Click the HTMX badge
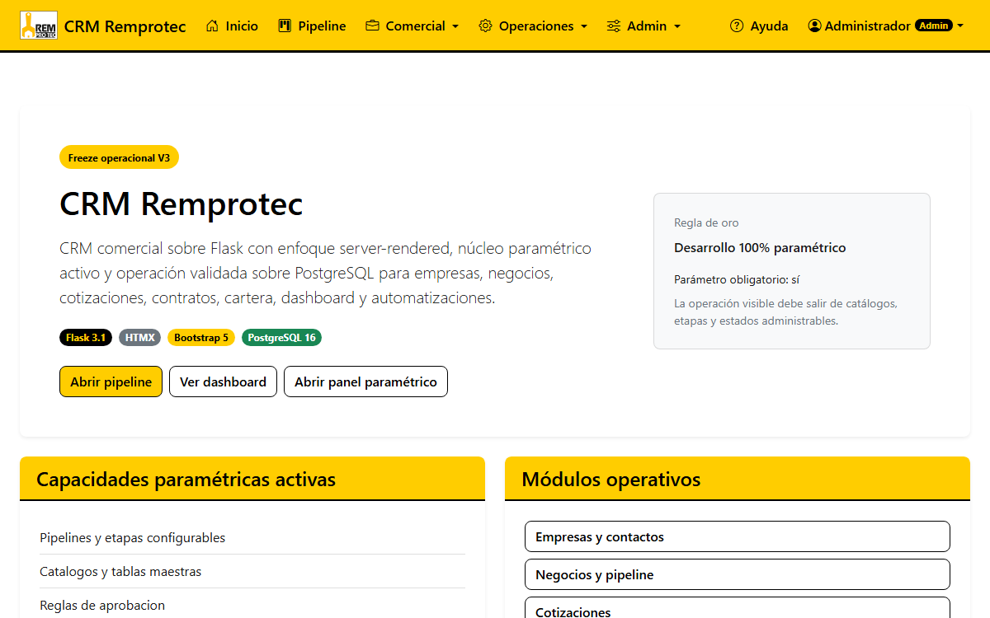This screenshot has height=618, width=990. (139, 338)
